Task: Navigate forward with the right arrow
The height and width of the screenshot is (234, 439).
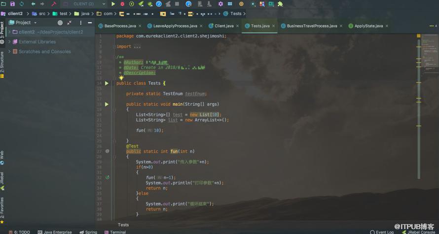Action: click(42, 4)
